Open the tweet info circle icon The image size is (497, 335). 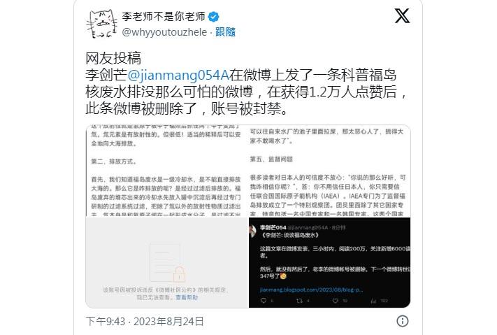402,321
